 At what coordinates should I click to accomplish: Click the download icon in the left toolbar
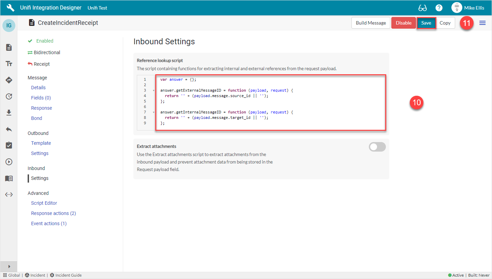tap(9, 112)
